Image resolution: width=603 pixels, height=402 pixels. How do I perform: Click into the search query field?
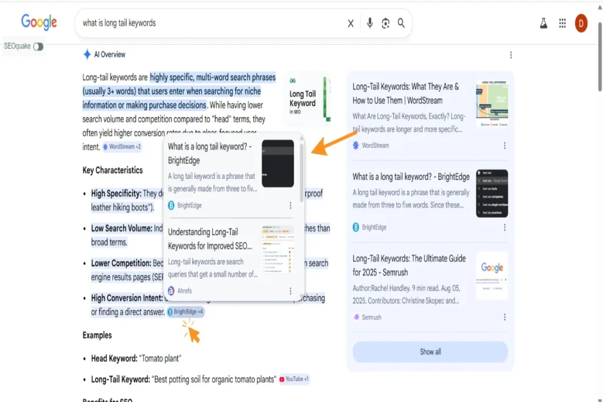pyautogui.click(x=211, y=23)
